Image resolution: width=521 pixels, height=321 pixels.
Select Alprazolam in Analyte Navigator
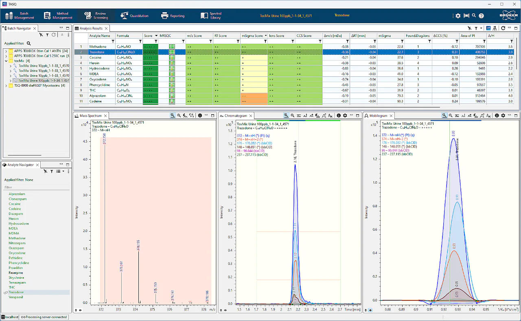point(17,194)
